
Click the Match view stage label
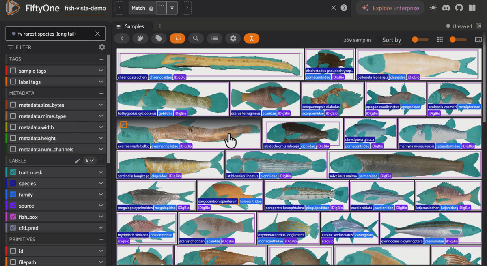(138, 8)
